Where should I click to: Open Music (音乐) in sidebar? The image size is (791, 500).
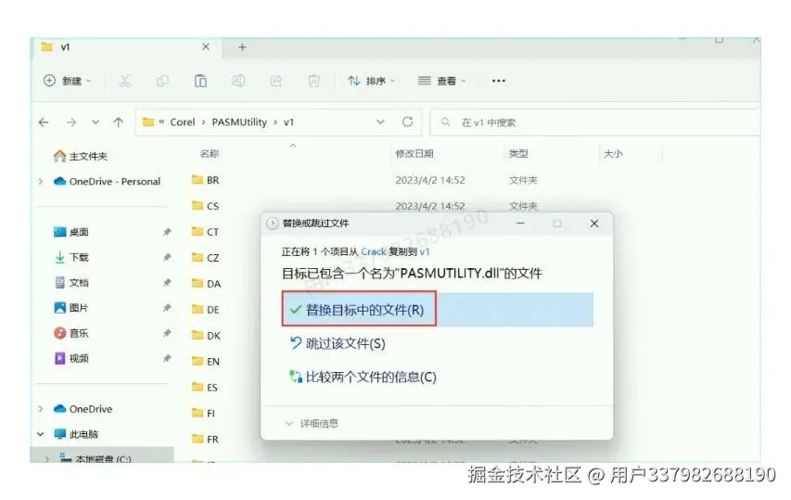pyautogui.click(x=71, y=333)
